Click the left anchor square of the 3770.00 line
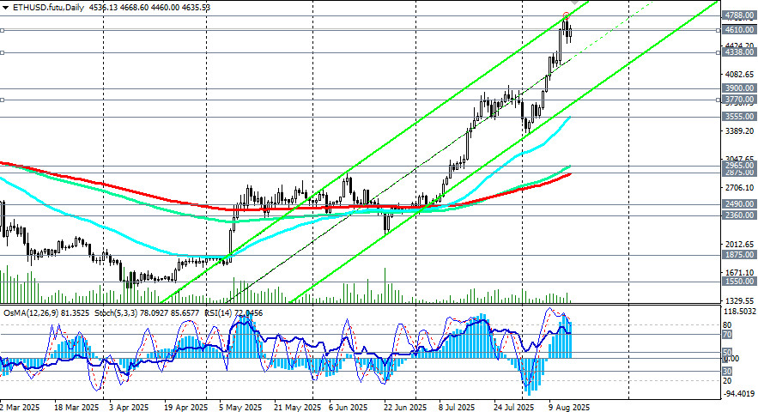Image resolution: width=758 pixels, height=412 pixels. [x=3, y=100]
